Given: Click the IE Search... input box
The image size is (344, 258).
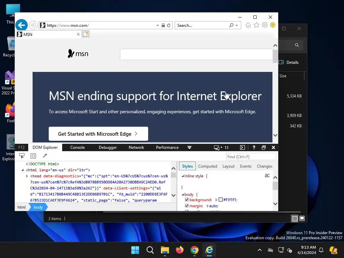Looking at the screenshot, I should coord(202,25).
